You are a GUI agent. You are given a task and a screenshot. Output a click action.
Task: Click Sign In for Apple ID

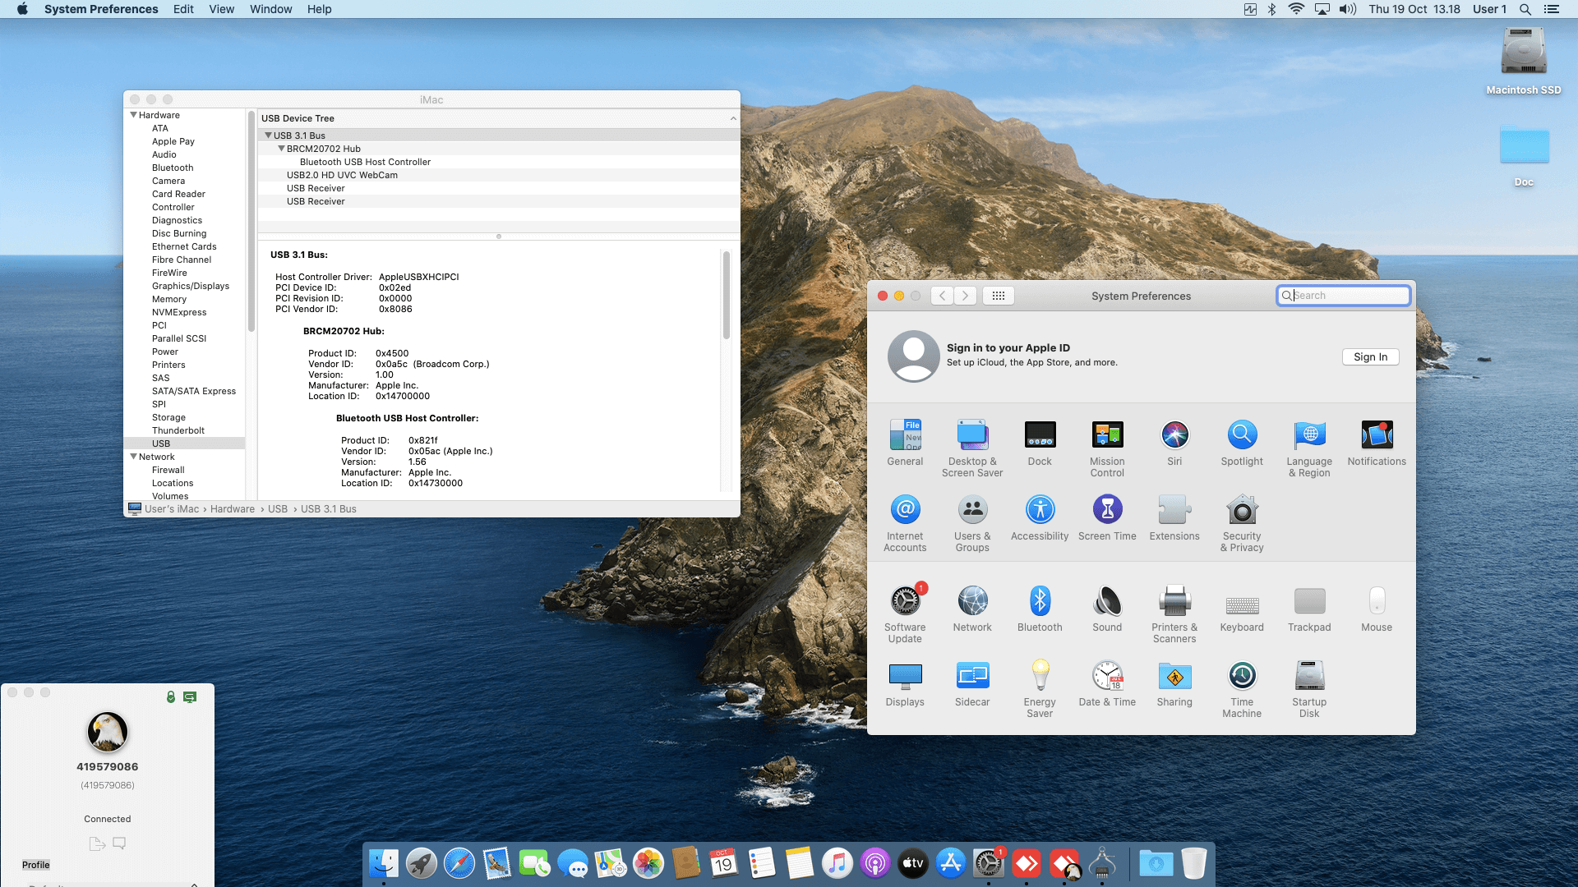1370,357
